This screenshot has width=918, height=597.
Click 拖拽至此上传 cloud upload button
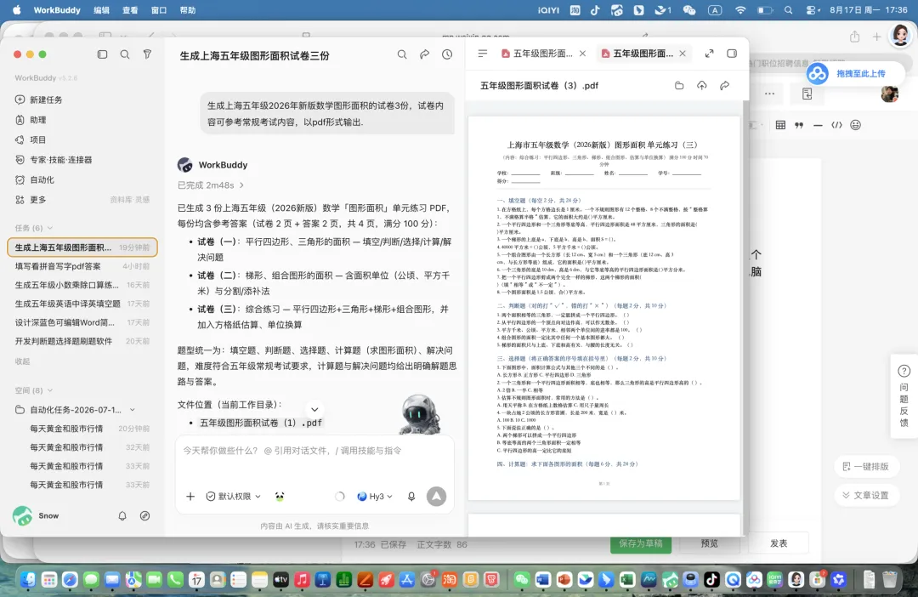pos(853,74)
